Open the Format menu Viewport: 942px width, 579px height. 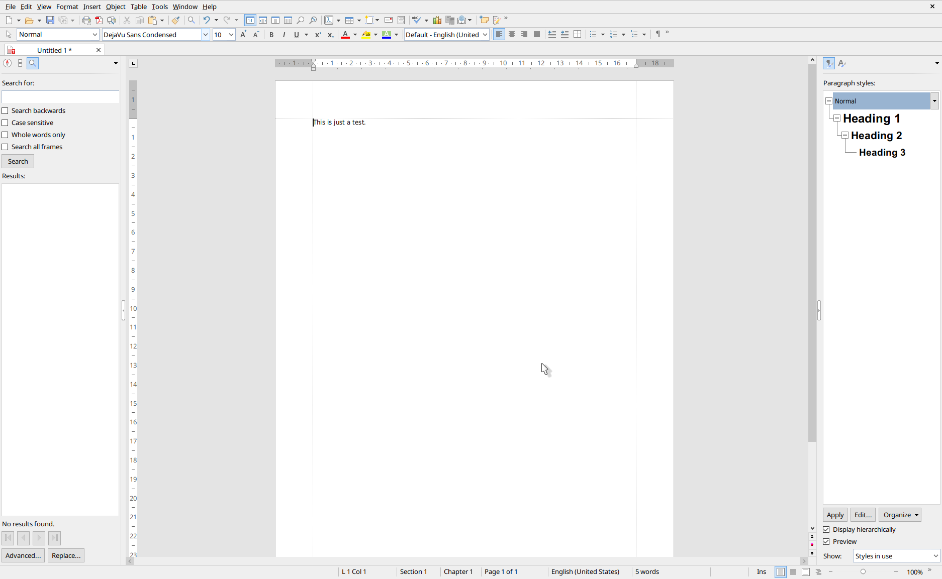(67, 7)
